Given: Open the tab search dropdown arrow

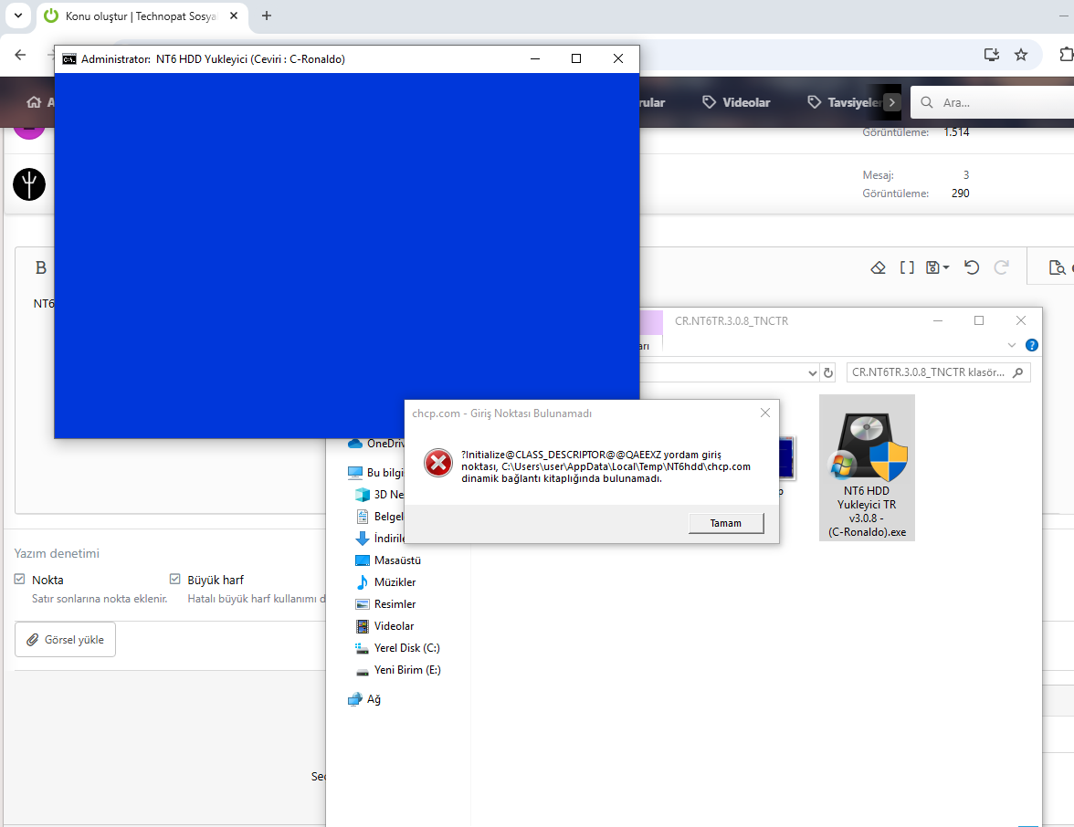Looking at the screenshot, I should pyautogui.click(x=18, y=16).
